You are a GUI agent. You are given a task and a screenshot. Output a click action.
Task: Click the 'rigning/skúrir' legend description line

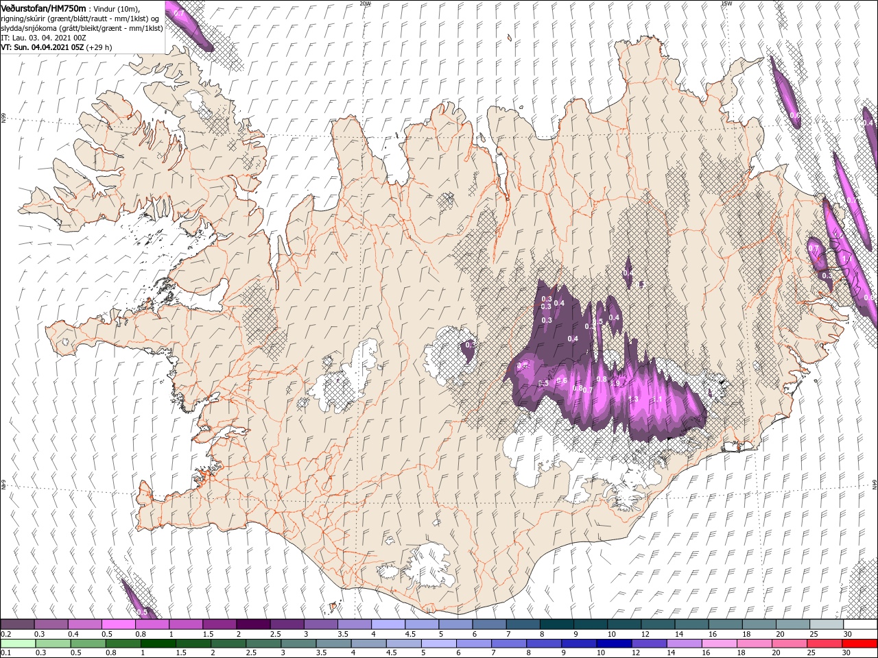coord(80,18)
